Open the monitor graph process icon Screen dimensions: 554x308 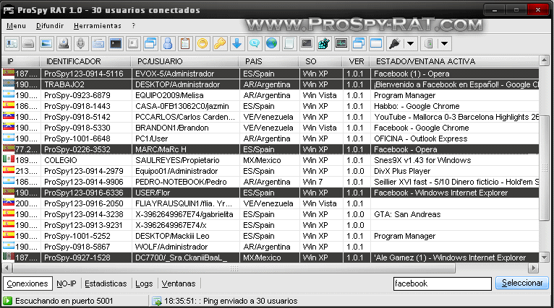(x=341, y=44)
